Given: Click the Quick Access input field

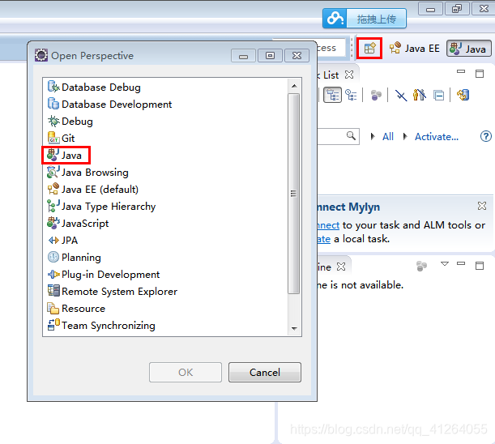Looking at the screenshot, I should [331, 48].
